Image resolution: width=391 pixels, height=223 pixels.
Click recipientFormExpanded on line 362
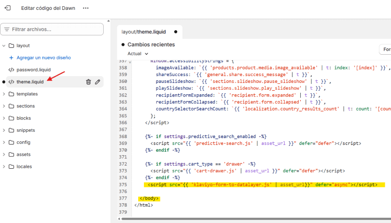185,95
